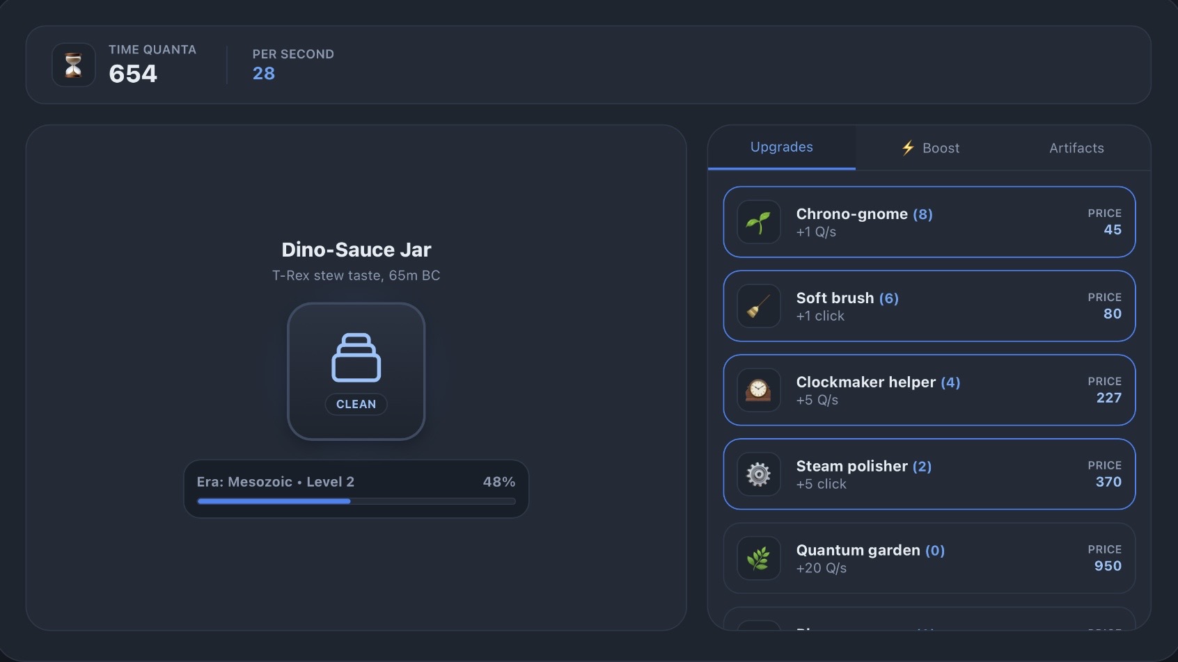Viewport: 1178px width, 662px height.
Task: Click the jar icon above CLEAN
Action: point(356,358)
